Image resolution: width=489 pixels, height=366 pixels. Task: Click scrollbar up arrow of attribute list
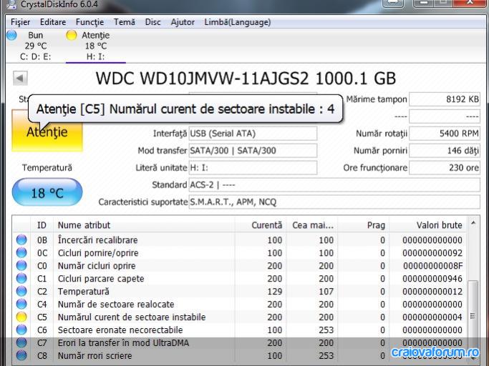pos(473,223)
